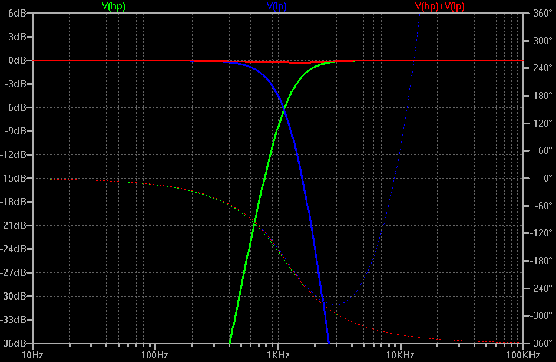556x362 pixels.
Task: Click the -27dB magnitude axis label
Action: 14,272
